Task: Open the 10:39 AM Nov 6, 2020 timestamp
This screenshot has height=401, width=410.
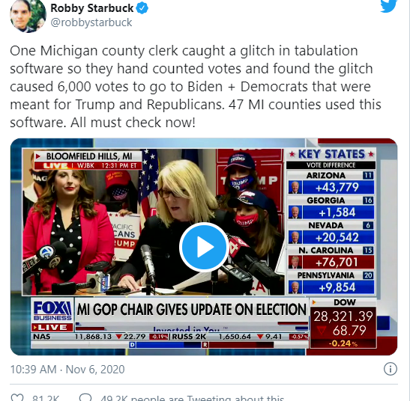Action: point(67,370)
